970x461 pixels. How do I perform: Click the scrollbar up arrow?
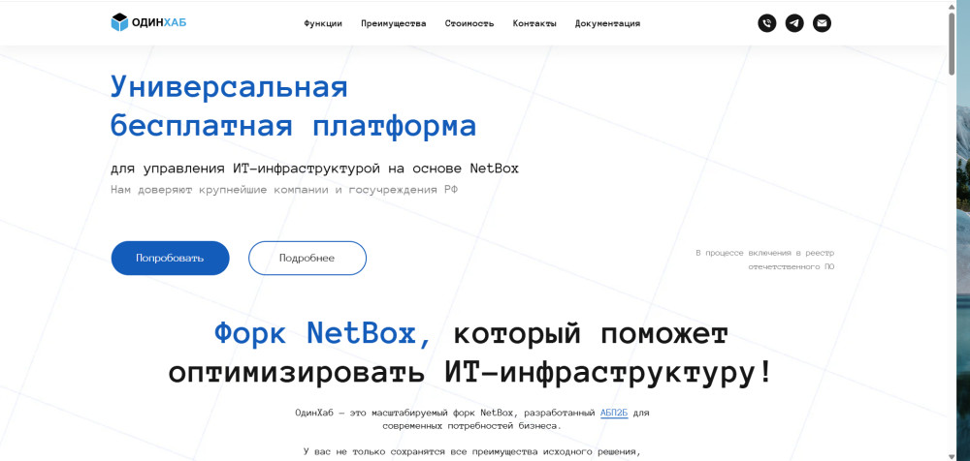click(x=953, y=5)
